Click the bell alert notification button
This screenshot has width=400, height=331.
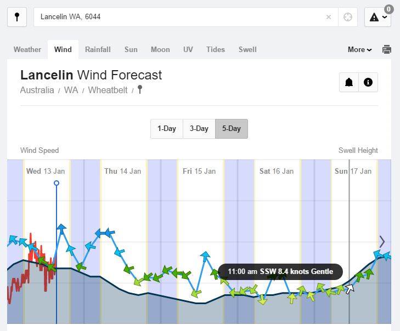349,82
